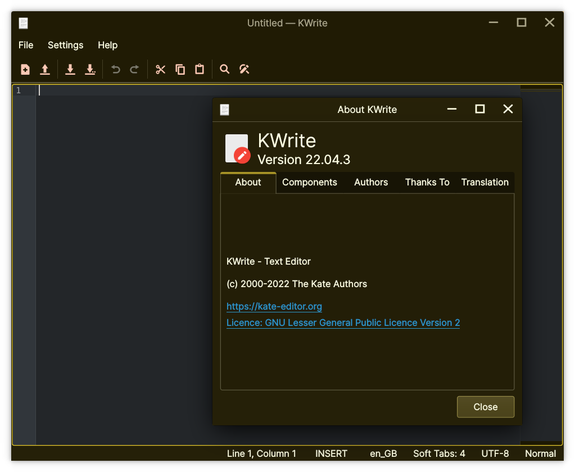This screenshot has height=472, width=575.
Task: Minimize the About KWrite dialog
Action: (452, 109)
